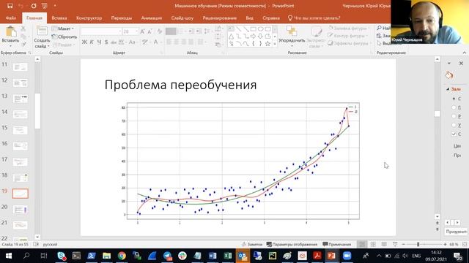Toggle the checkbox in the format pane

[x=454, y=134]
